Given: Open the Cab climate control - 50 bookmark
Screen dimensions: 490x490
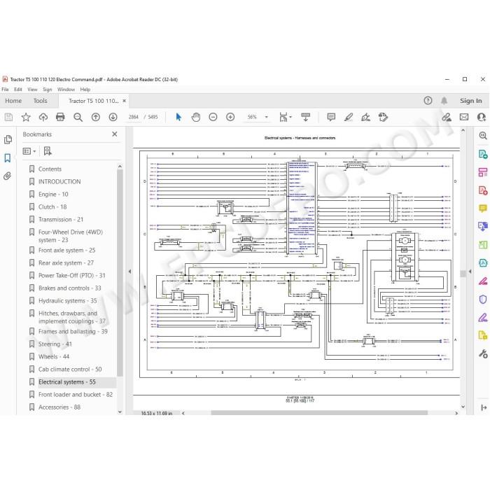Looking at the screenshot, I should pos(70,370).
